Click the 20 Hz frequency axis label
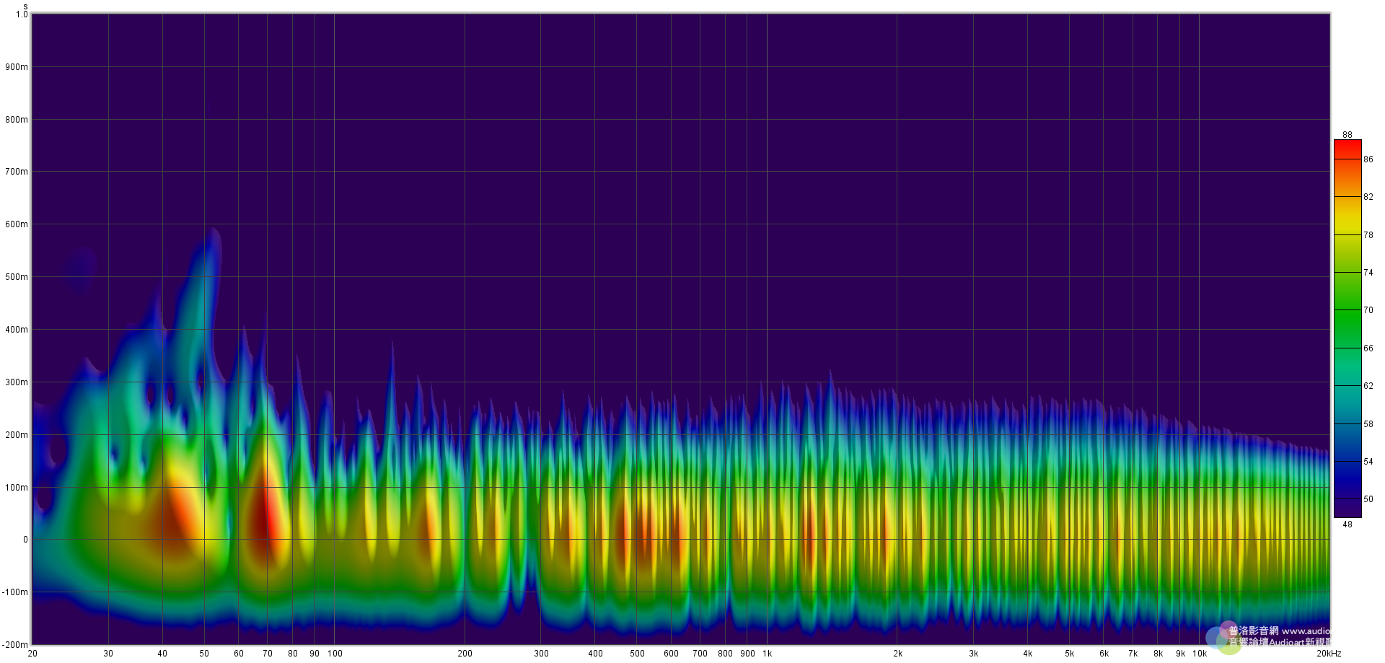 32,654
